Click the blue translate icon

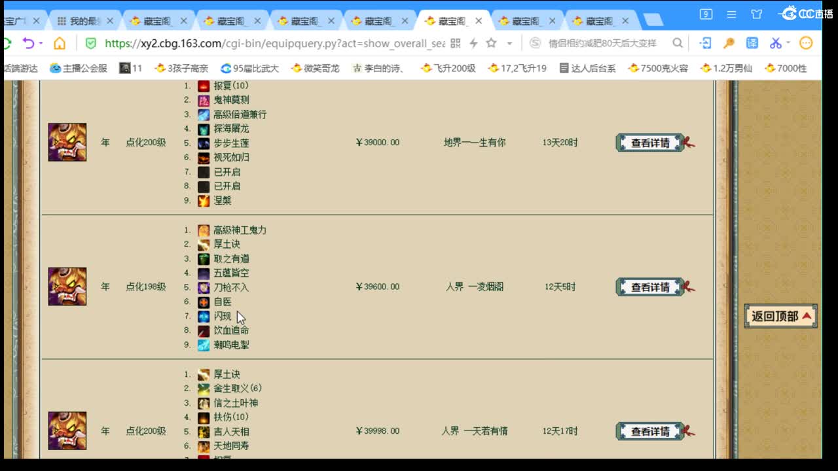[752, 43]
